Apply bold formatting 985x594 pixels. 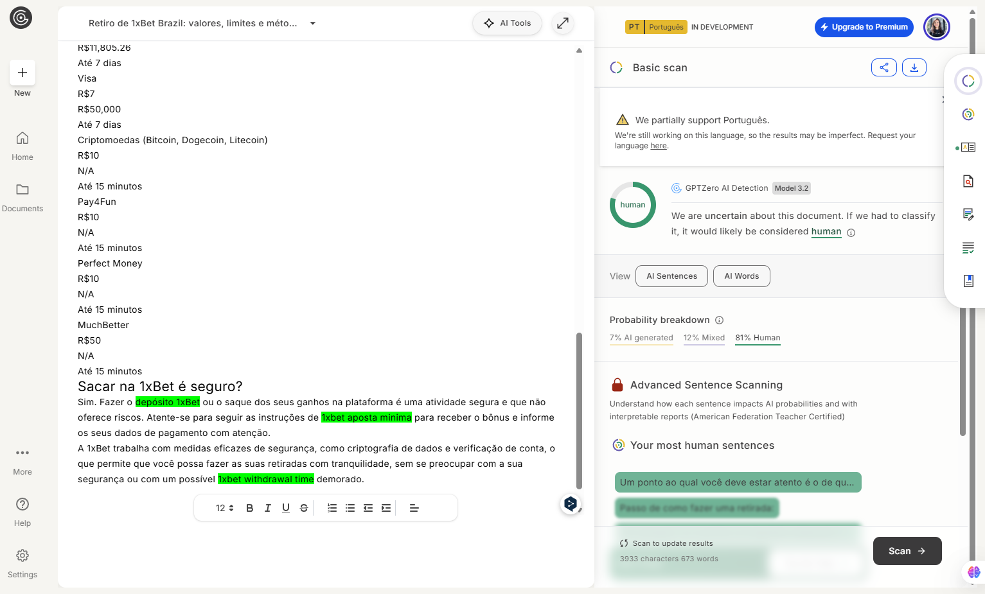[250, 508]
